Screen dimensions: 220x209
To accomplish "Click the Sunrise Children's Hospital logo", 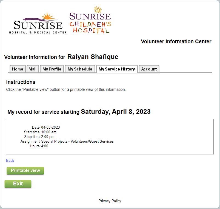I will pos(90,21).
